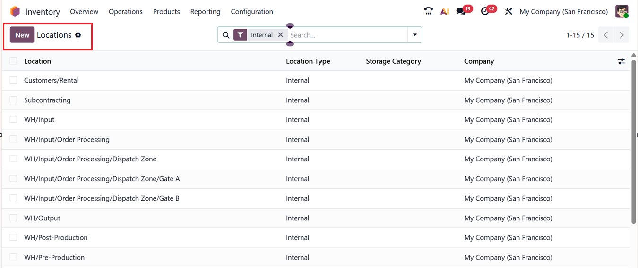Expand the search filter options dropdown
The height and width of the screenshot is (268, 638).
tap(414, 35)
